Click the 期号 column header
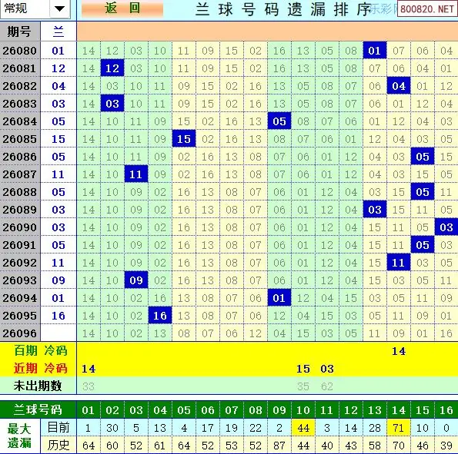Screen dimensions: 458x454 click(19, 31)
